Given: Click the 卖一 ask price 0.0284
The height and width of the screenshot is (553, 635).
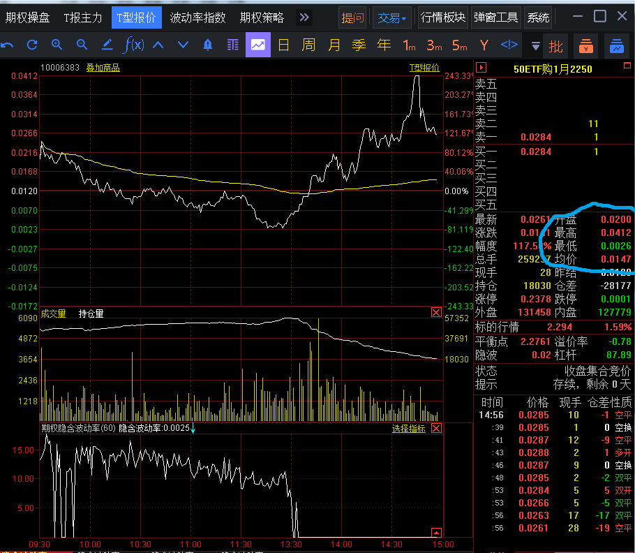Looking at the screenshot, I should (x=536, y=137).
